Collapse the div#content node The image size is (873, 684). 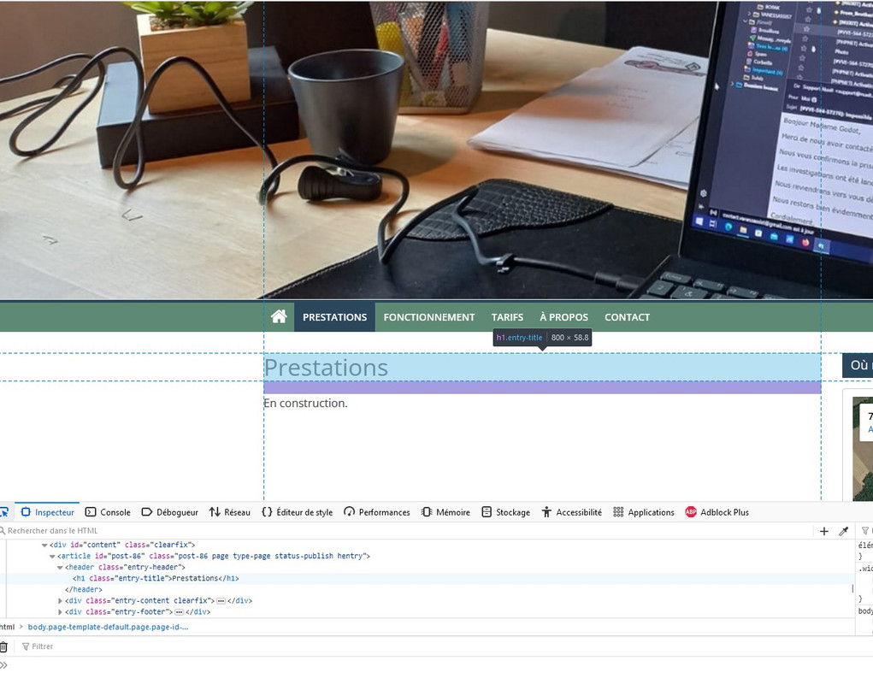44,545
